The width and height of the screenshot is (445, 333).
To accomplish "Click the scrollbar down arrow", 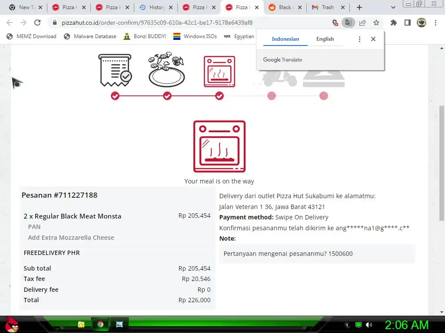I will (x=442, y=312).
